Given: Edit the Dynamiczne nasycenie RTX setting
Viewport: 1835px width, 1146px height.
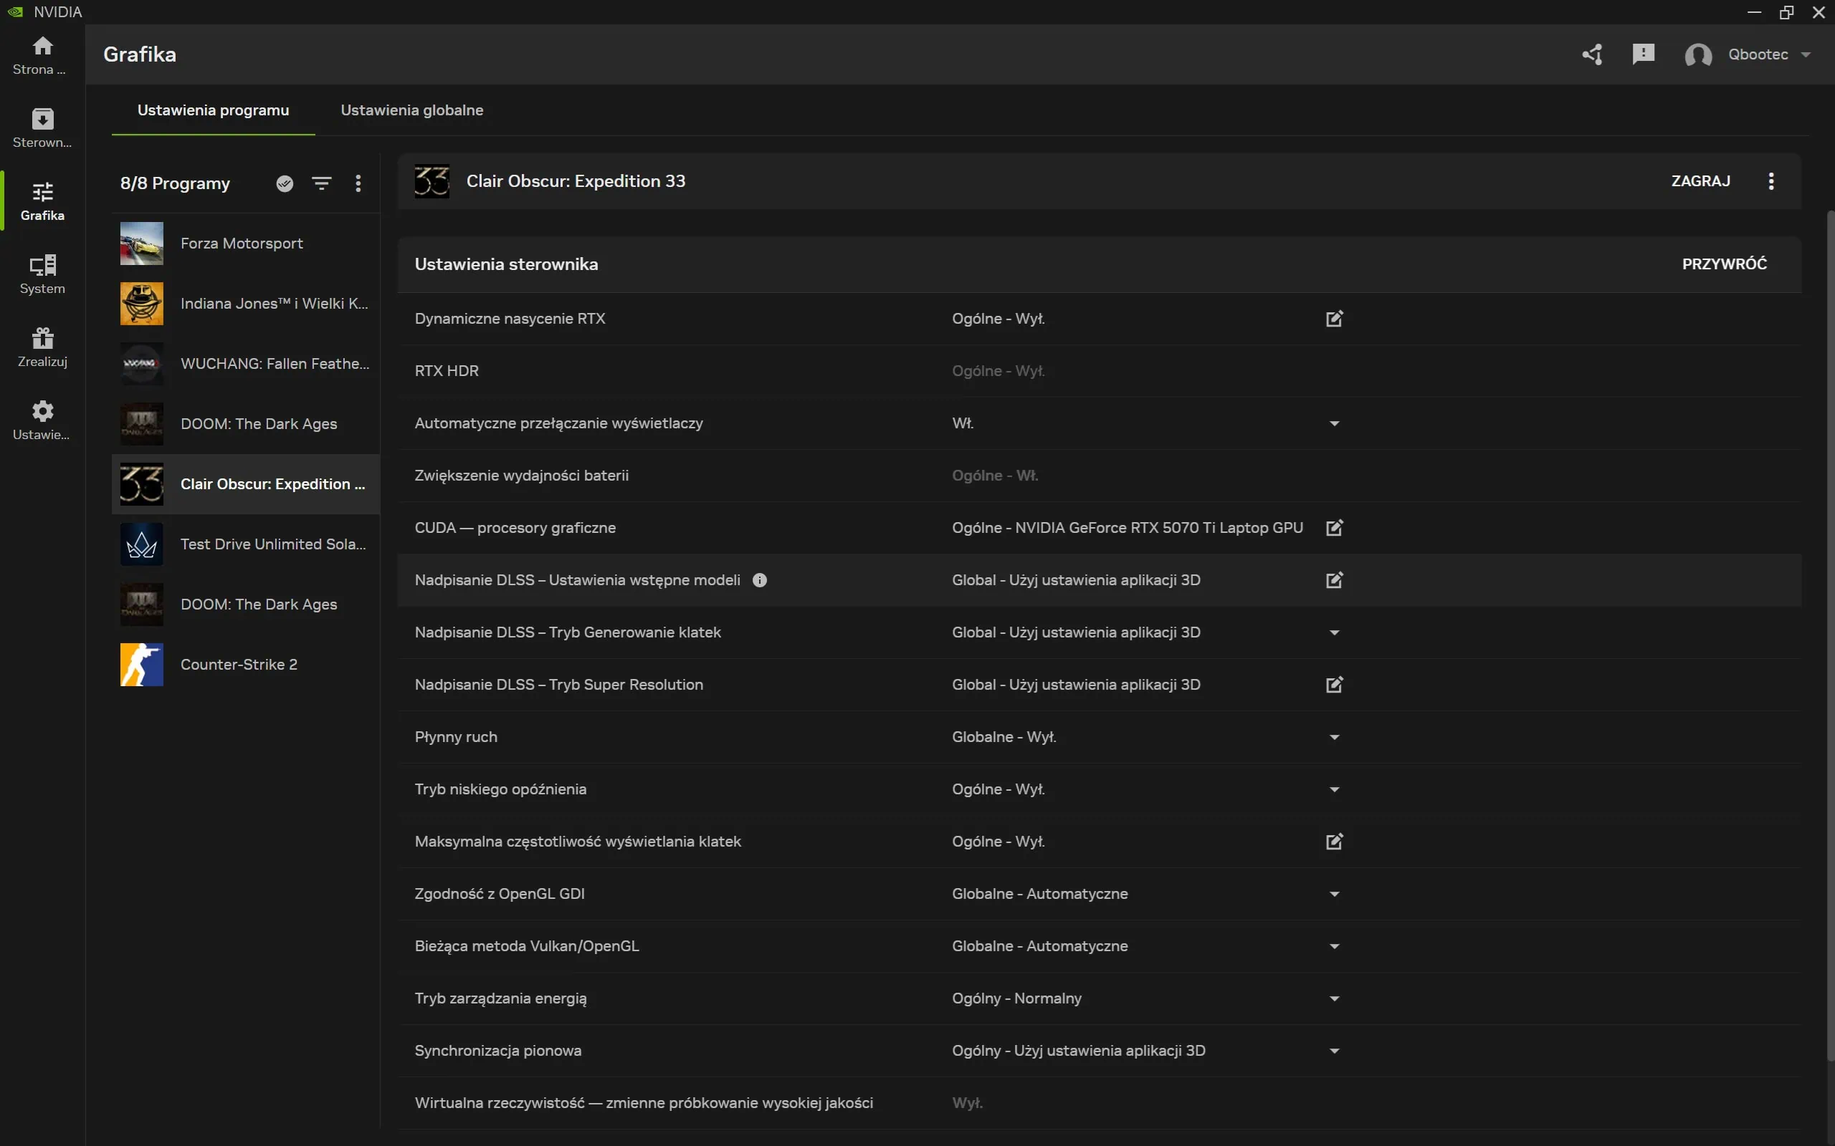Looking at the screenshot, I should pyautogui.click(x=1334, y=319).
